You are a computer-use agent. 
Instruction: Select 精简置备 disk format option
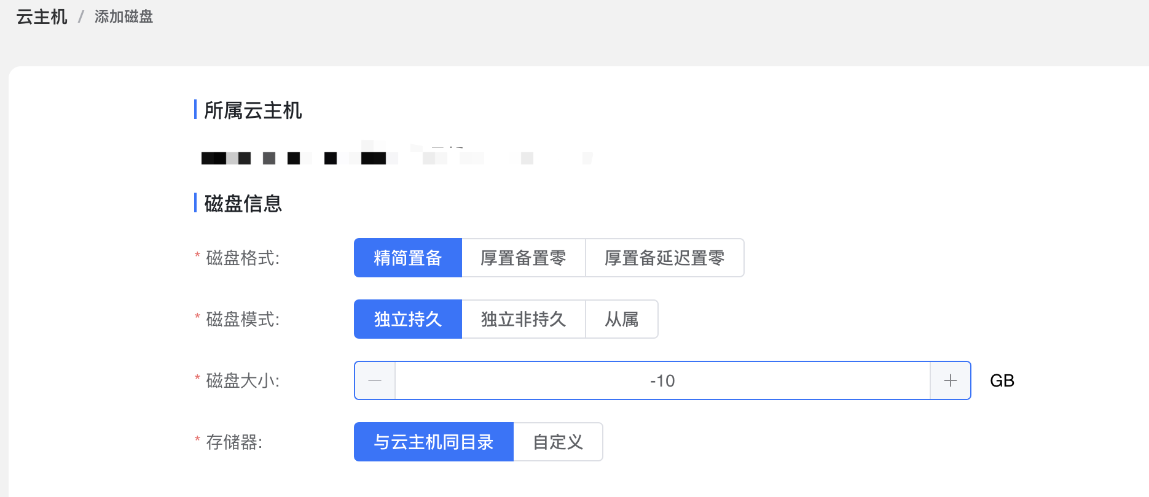[407, 258]
